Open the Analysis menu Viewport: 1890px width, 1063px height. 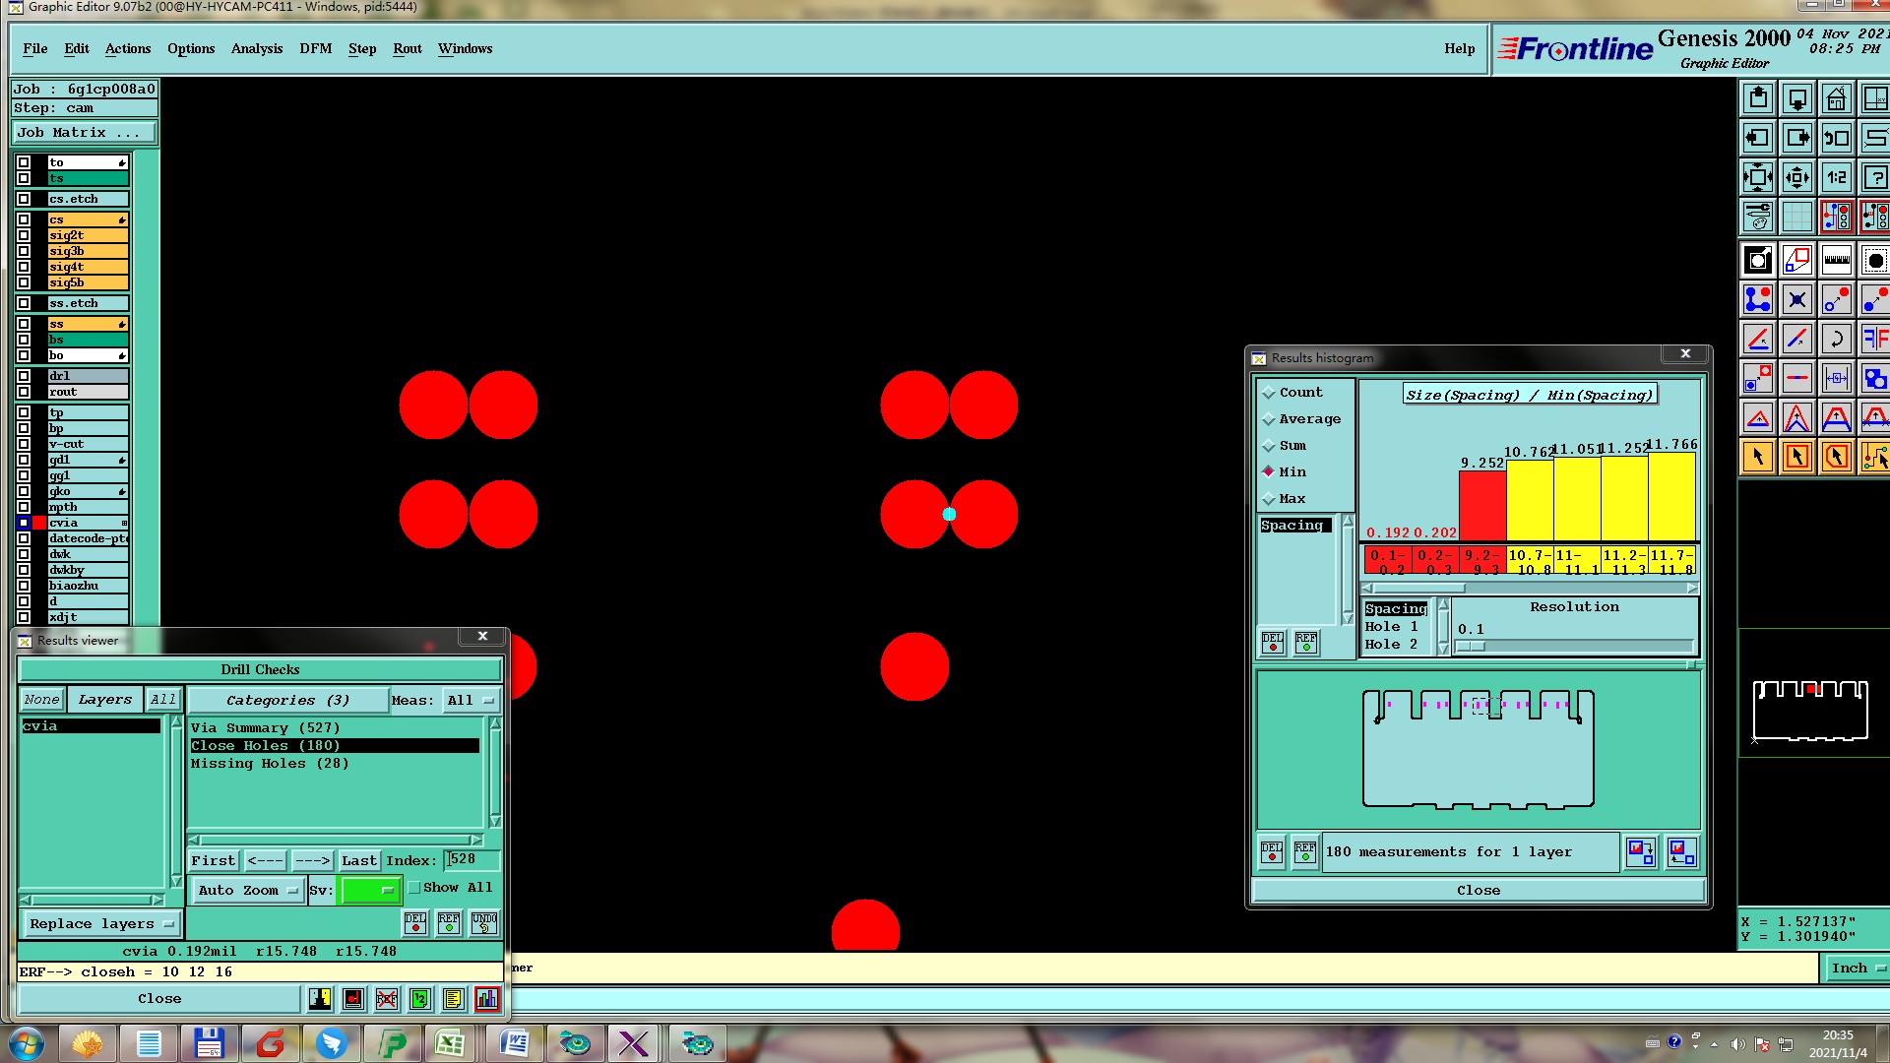point(256,48)
